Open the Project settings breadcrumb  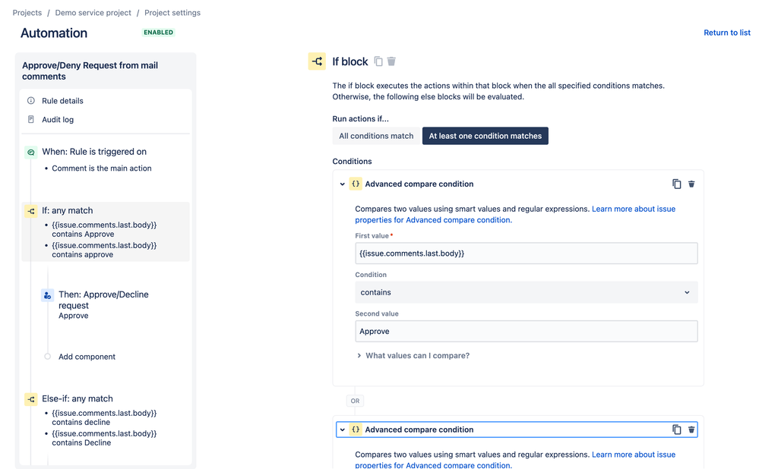[x=172, y=13]
